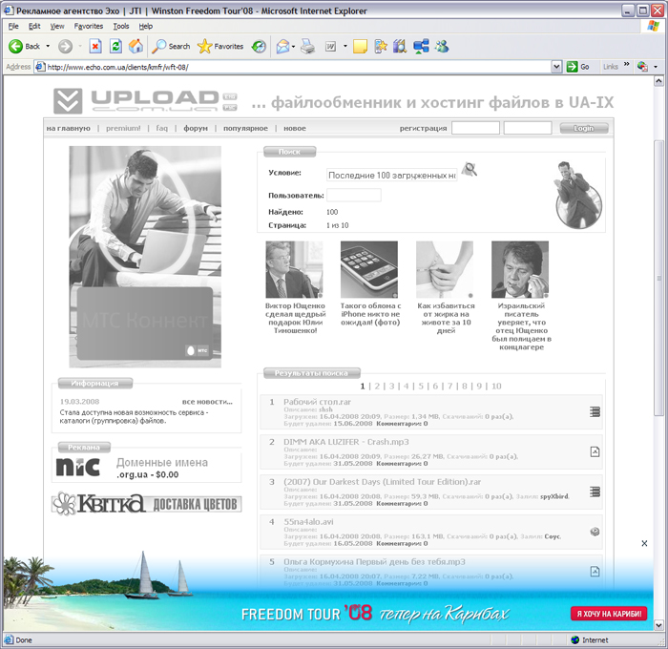Open the View menu
Image resolution: width=668 pixels, height=649 pixels.
click(x=57, y=26)
